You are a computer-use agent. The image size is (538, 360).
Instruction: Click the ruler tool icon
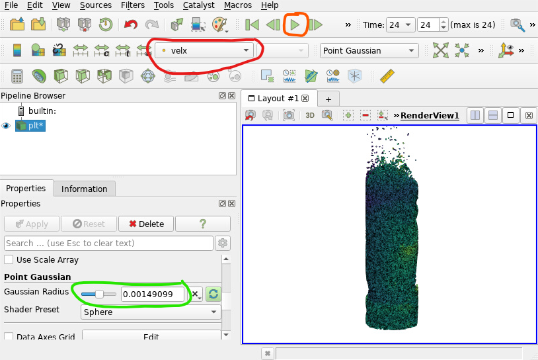click(x=387, y=76)
